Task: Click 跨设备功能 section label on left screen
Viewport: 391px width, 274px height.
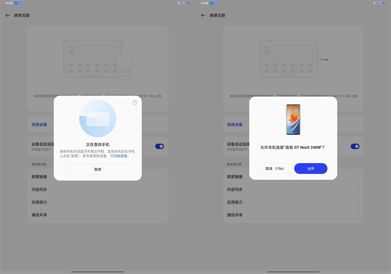Action: [x=39, y=164]
